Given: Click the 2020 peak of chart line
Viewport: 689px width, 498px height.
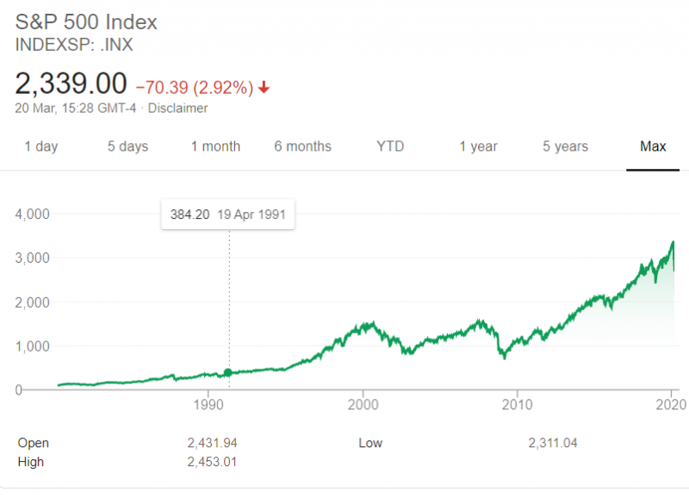Looking at the screenshot, I should [x=672, y=243].
